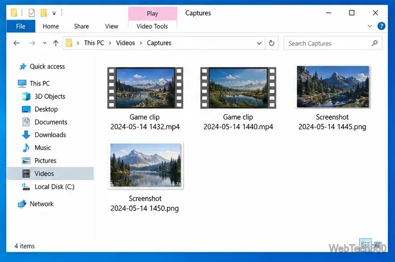Open the Video Tools tab
This screenshot has height=262, width=395.
click(x=152, y=26)
